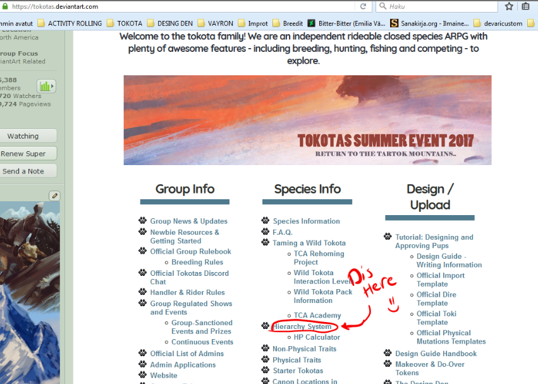Click the bookmark star icon
Image resolution: width=538 pixels, height=384 pixels.
point(509,6)
